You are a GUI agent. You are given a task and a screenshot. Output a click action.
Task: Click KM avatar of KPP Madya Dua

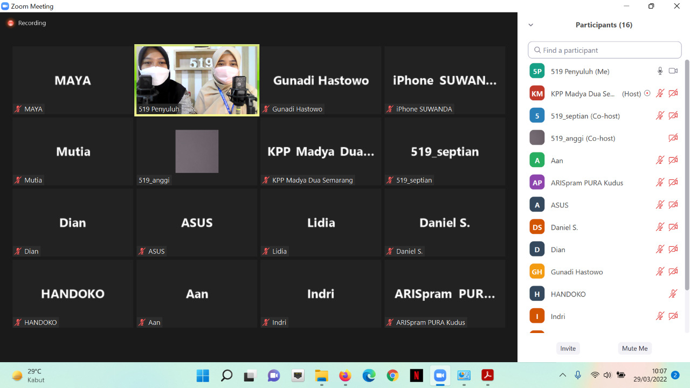point(537,94)
